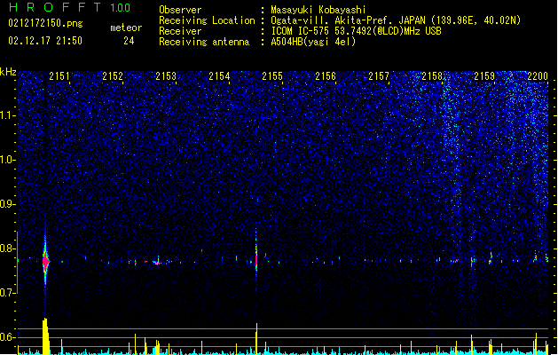The width and height of the screenshot is (558, 355).
Task: Select the filename 0212172150.png
Action: (x=45, y=23)
